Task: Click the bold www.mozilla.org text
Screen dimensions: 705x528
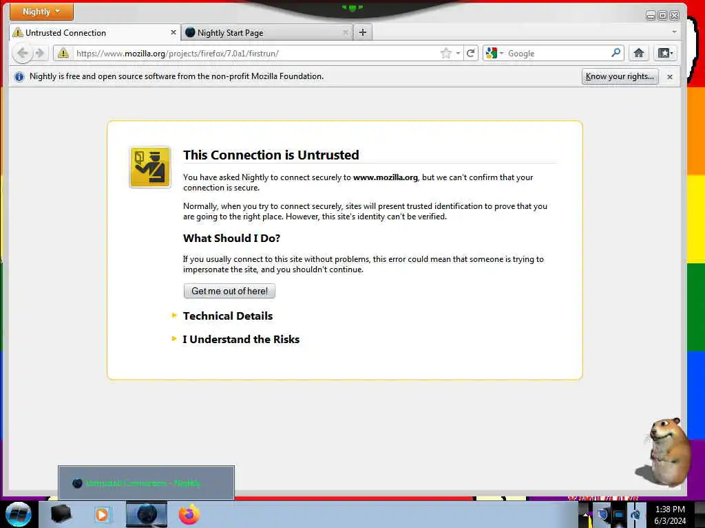Action: pyautogui.click(x=386, y=177)
